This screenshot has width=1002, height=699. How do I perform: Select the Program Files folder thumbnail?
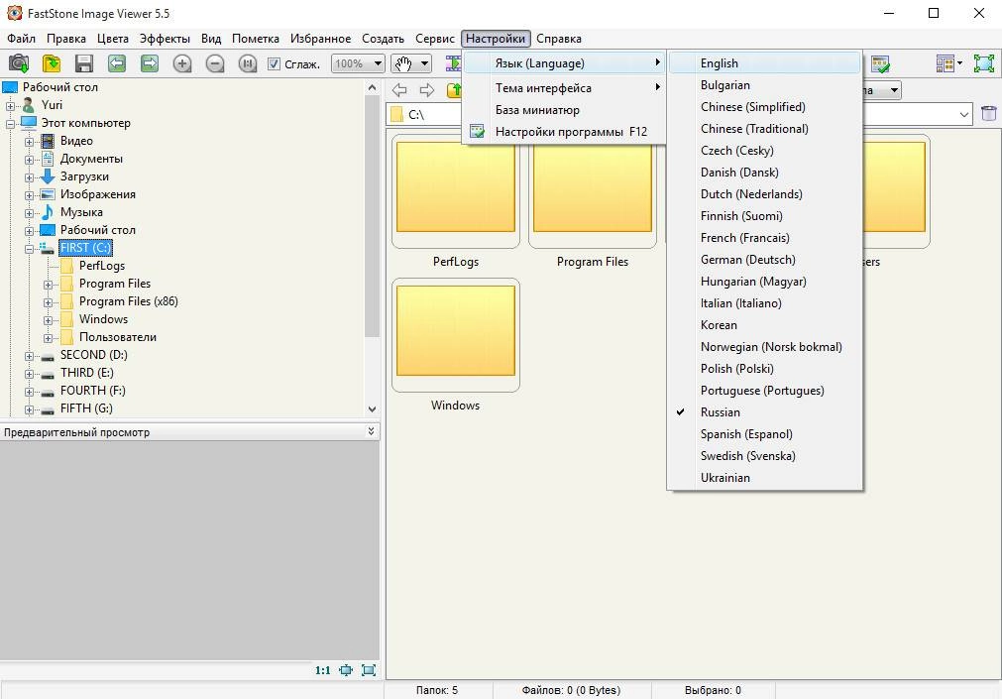[593, 190]
